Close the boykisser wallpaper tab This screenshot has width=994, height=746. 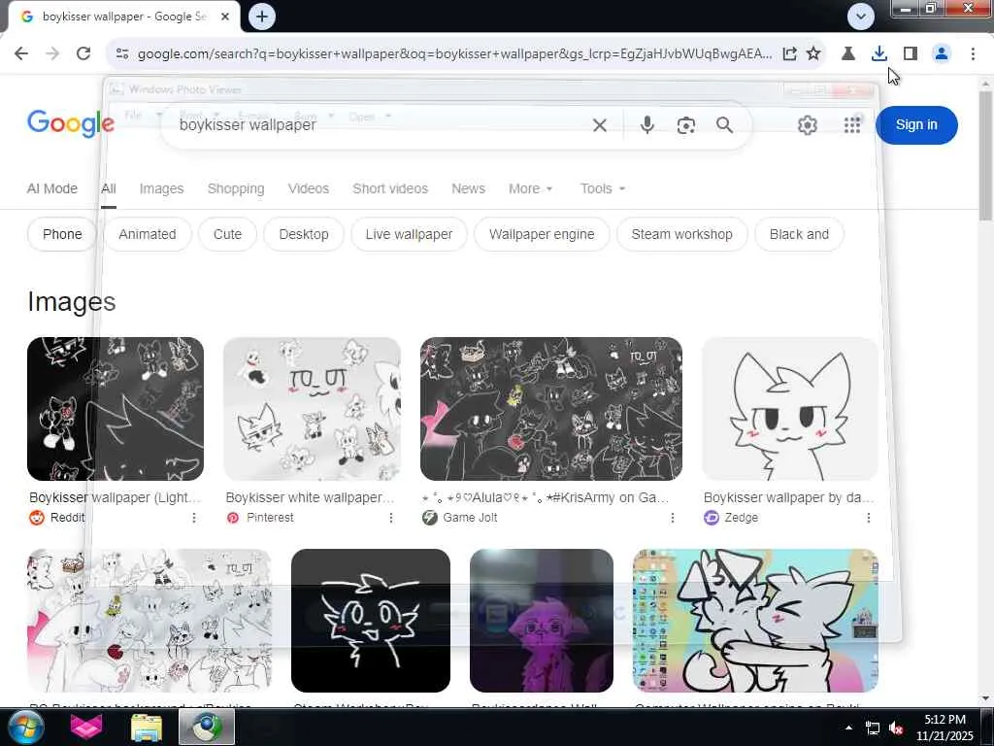[225, 17]
